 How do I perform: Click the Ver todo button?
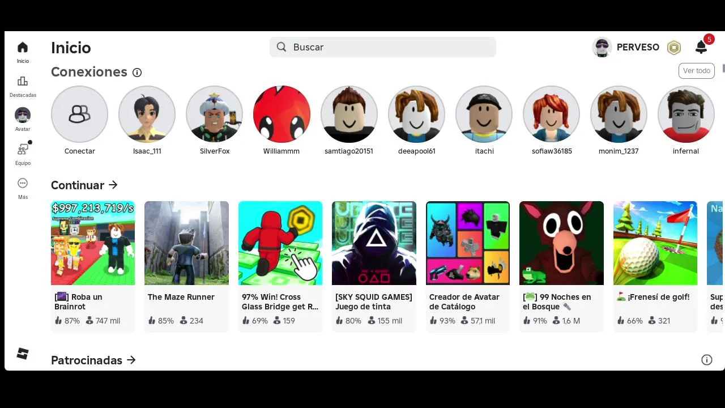click(x=697, y=71)
